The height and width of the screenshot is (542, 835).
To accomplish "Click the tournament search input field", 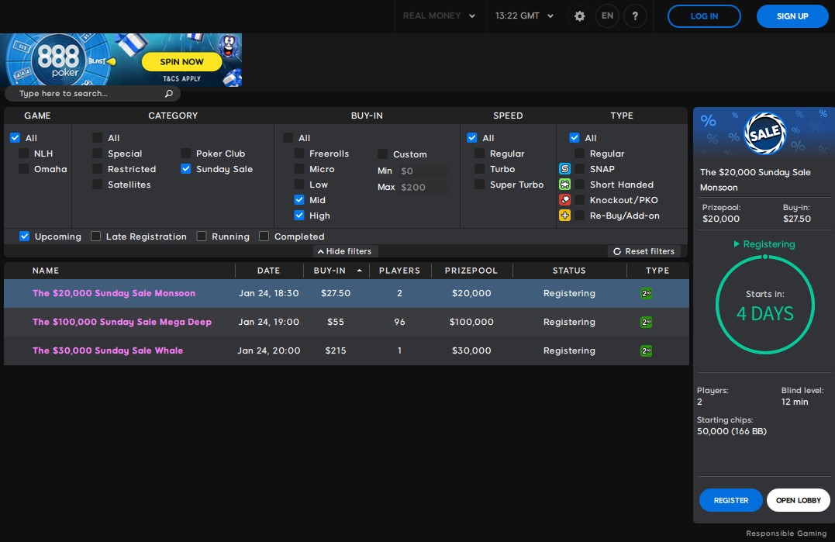I will click(85, 94).
